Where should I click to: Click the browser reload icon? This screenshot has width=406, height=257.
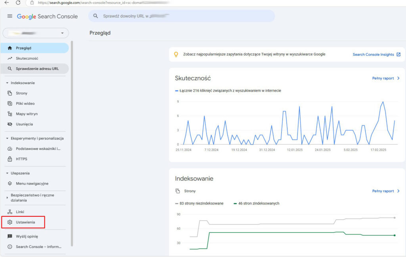18,3
